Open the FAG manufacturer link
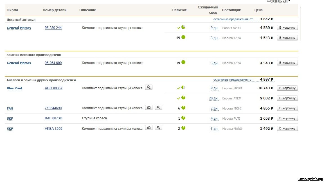 [10, 108]
